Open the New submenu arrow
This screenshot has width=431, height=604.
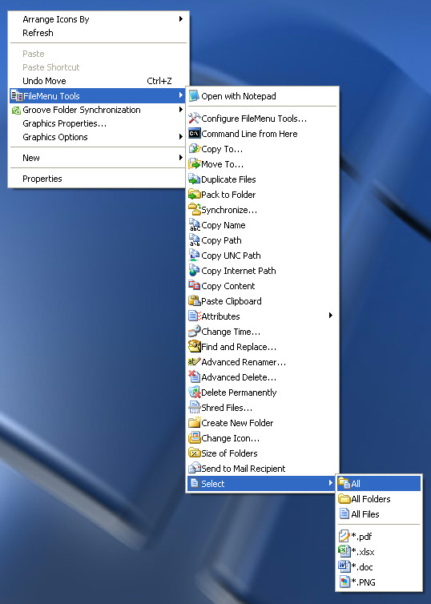[x=180, y=158]
